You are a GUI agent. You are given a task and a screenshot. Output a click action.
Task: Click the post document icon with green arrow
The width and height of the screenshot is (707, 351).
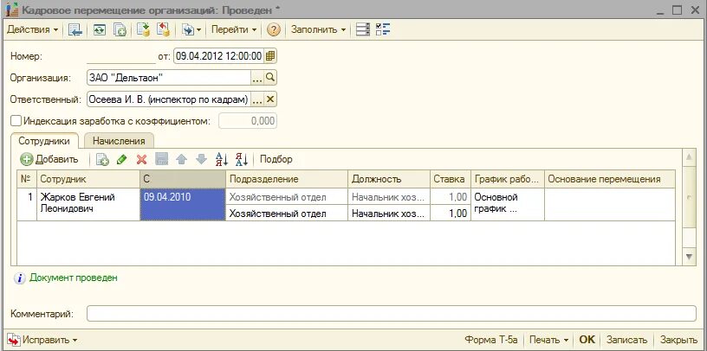(x=143, y=29)
